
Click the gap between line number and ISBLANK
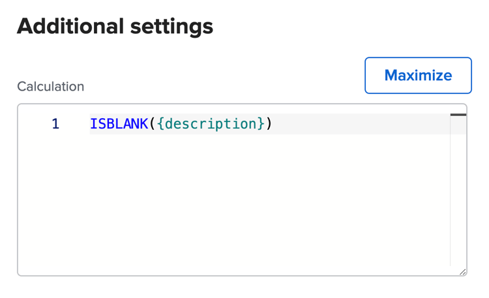pos(75,124)
